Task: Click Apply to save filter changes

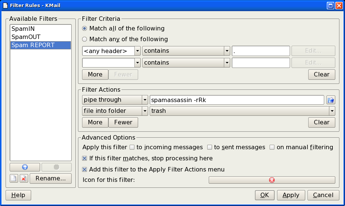Action: (291, 195)
